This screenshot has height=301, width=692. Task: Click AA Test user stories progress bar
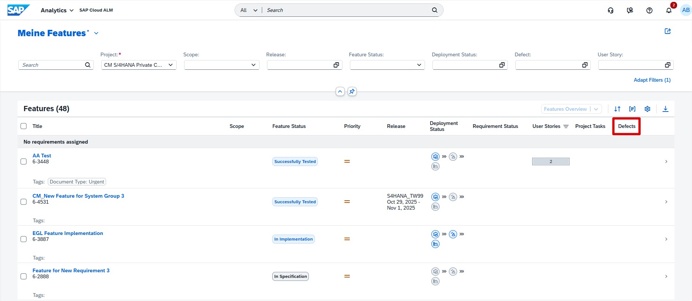pos(550,162)
